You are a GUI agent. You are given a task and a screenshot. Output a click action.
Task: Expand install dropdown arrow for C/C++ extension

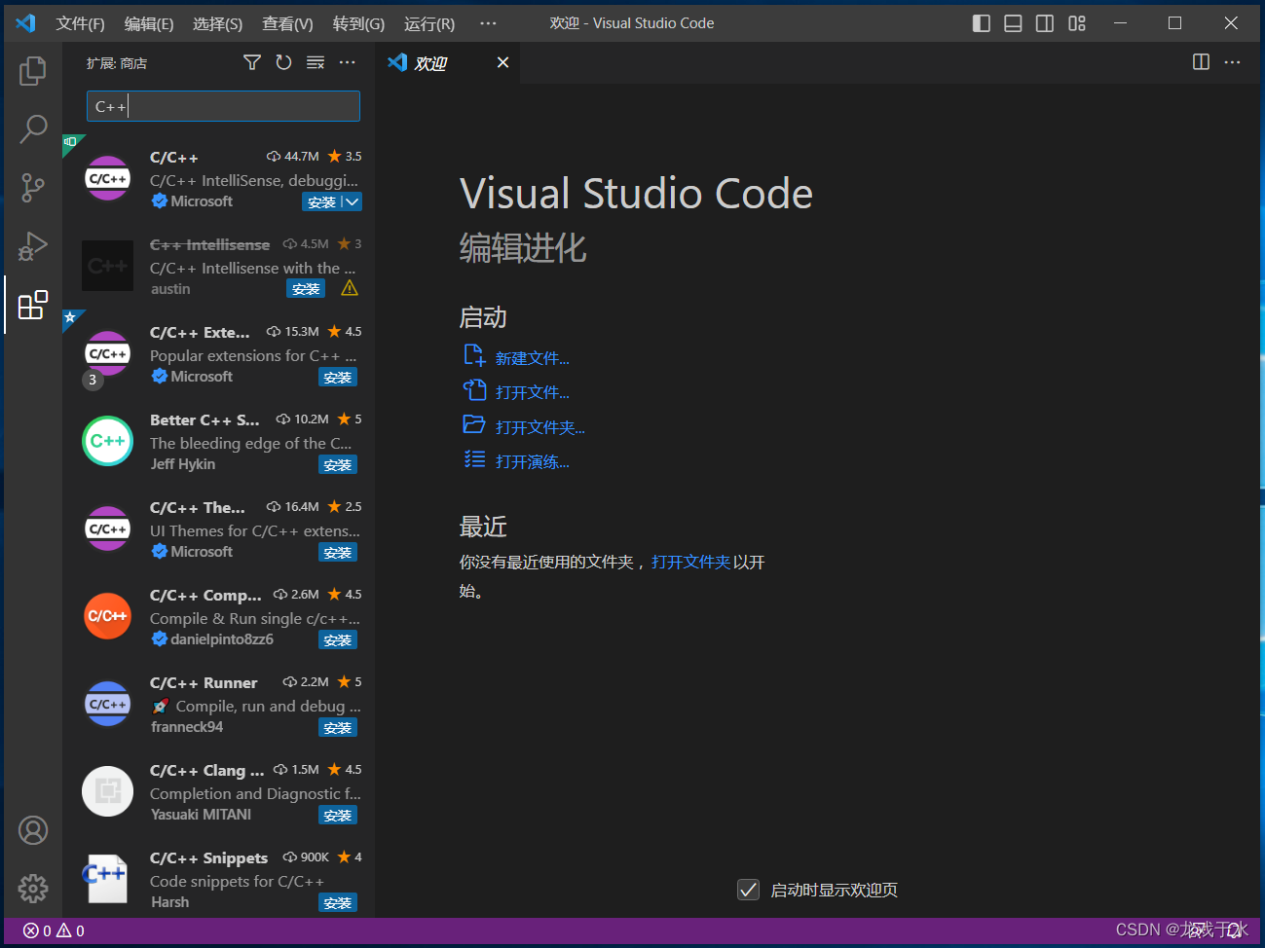tap(352, 201)
